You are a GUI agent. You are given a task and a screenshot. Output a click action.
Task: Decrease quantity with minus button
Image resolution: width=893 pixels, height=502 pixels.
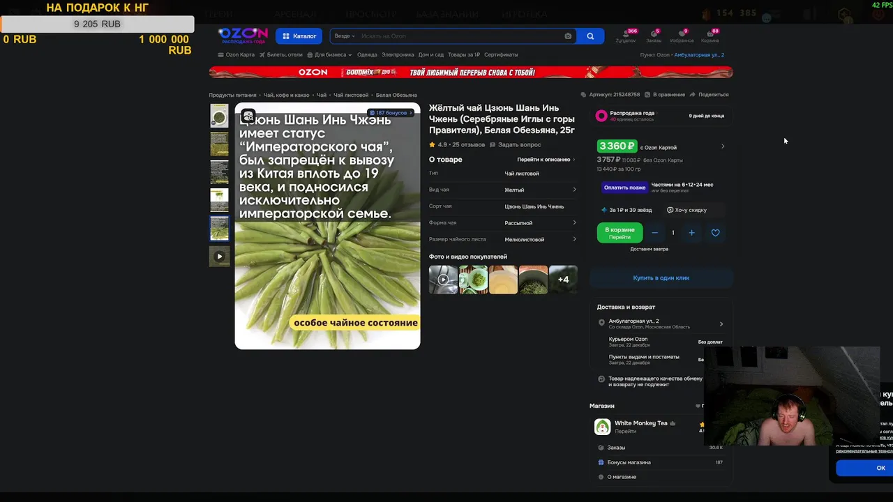654,233
